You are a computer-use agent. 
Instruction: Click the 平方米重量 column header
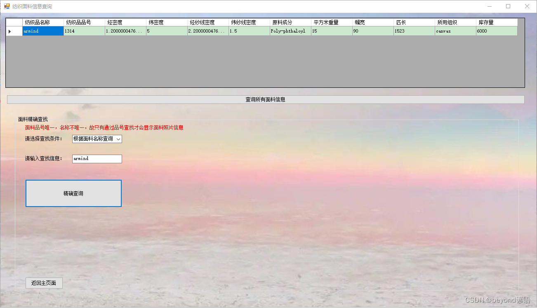click(x=332, y=23)
